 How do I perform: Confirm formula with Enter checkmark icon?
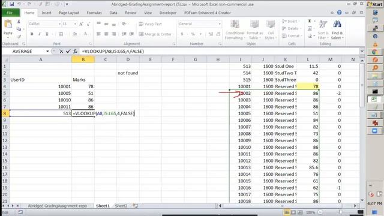click(x=68, y=51)
